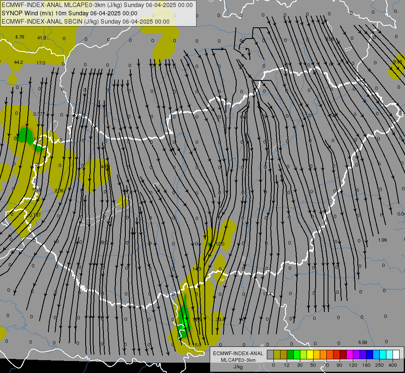
Task: Click the map value 8.79
Action: pyautogui.click(x=19, y=37)
